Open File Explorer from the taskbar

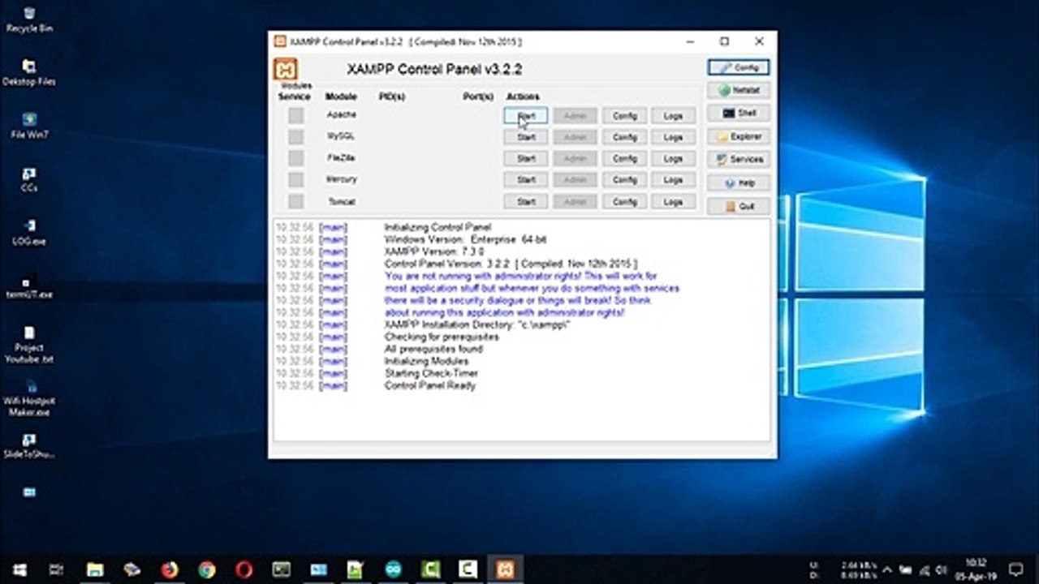pyautogui.click(x=95, y=569)
